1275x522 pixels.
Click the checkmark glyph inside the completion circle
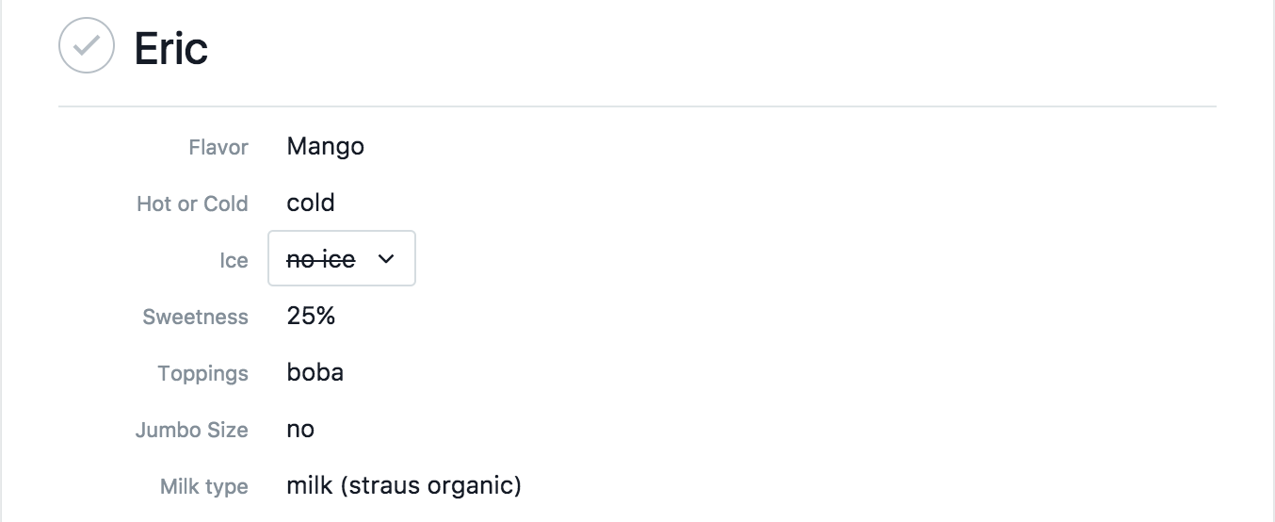(x=87, y=45)
